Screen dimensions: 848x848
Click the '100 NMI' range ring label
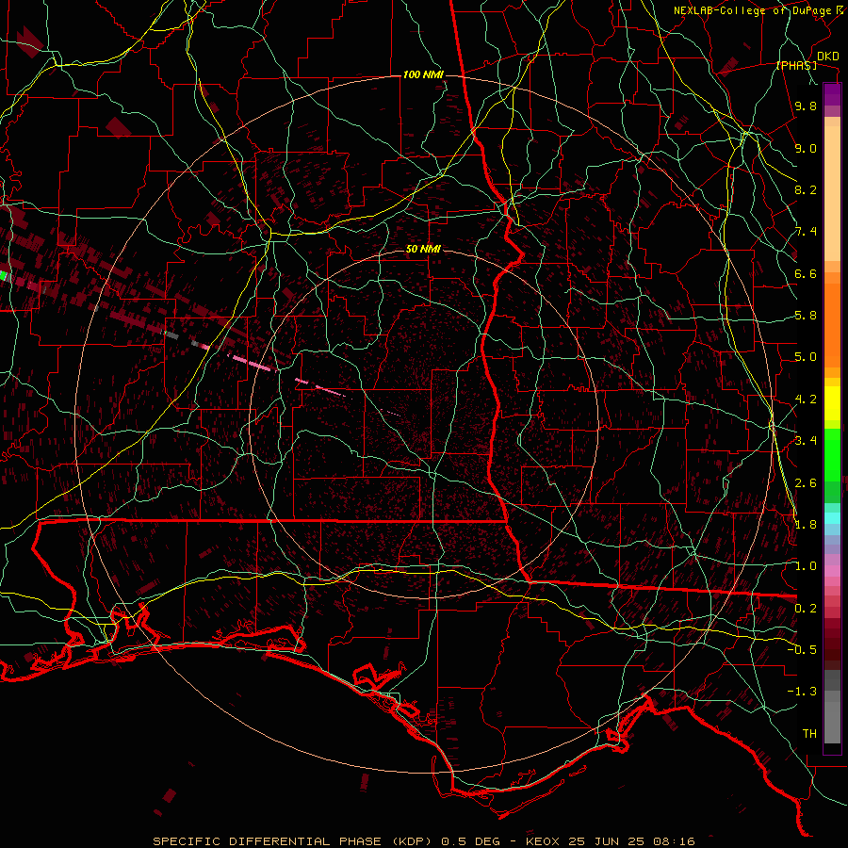point(423,74)
